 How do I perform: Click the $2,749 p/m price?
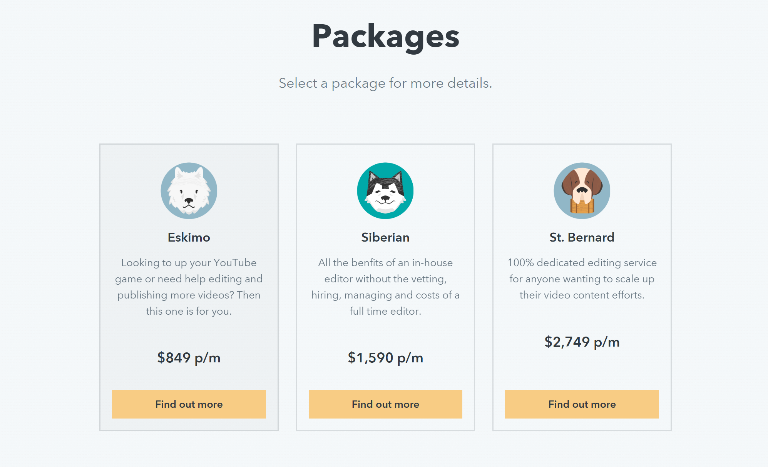pyautogui.click(x=582, y=342)
